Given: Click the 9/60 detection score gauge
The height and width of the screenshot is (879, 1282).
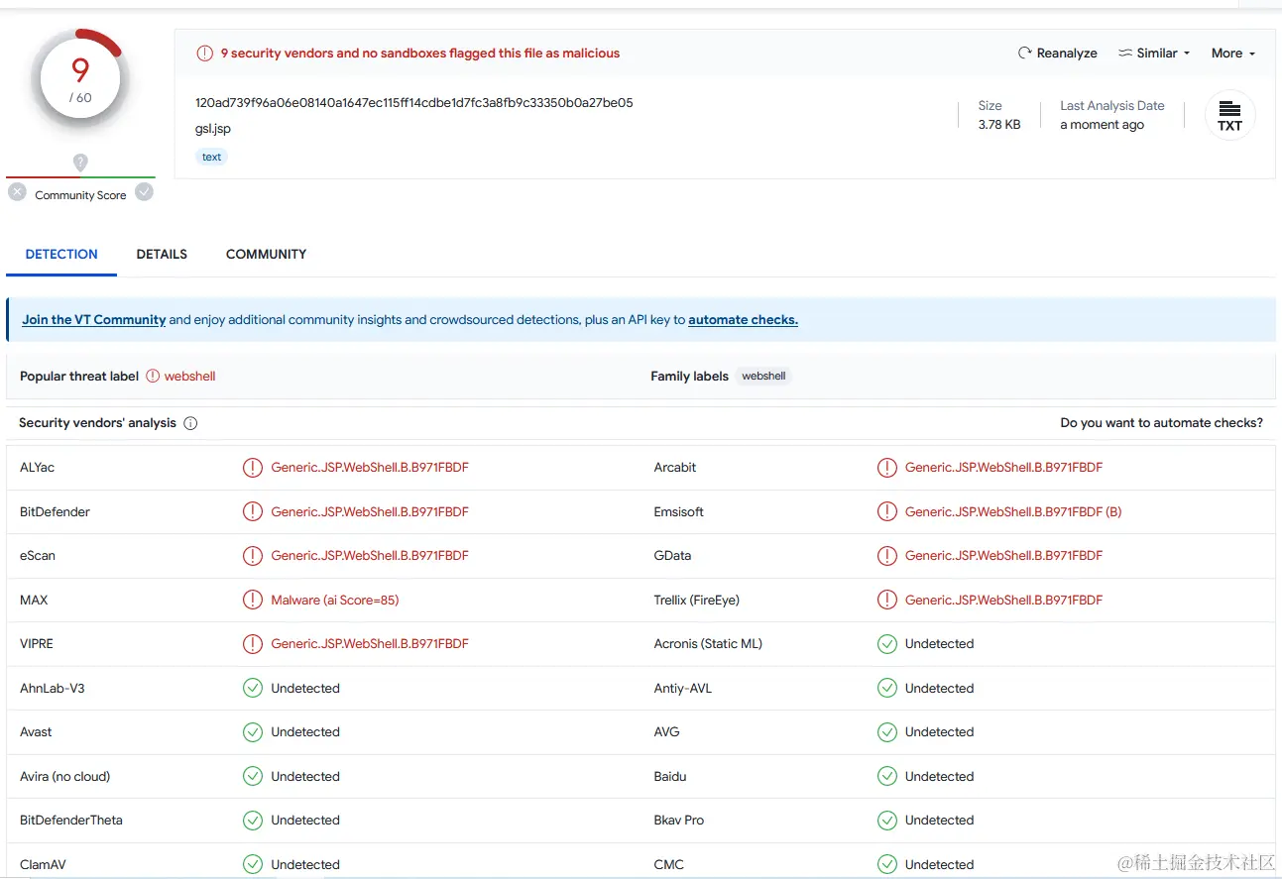Looking at the screenshot, I should tap(80, 80).
